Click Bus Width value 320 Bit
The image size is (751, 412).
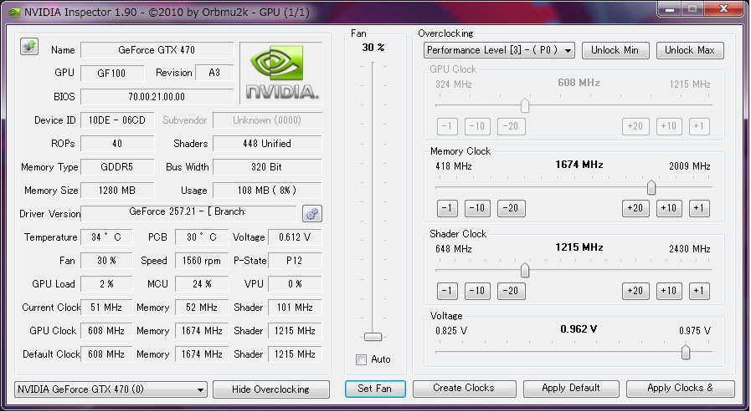(267, 167)
